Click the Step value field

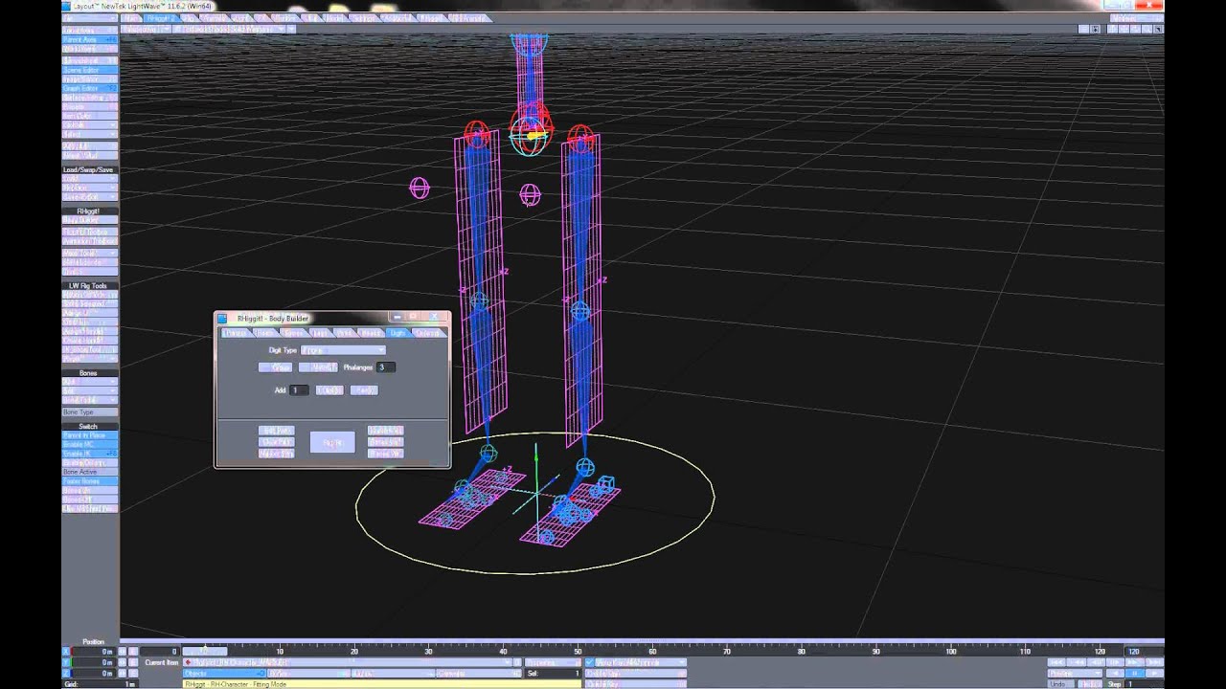point(1145,683)
